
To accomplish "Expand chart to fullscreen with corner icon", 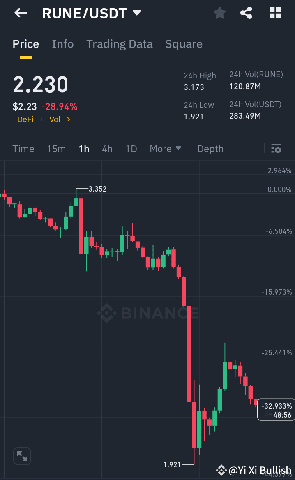I will pos(22,456).
